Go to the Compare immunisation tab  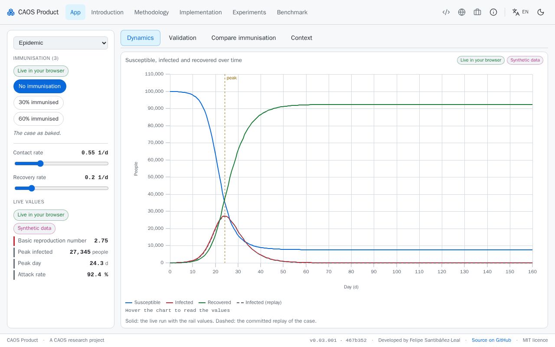point(244,38)
